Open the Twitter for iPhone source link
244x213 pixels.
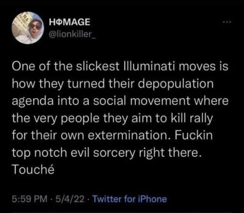[x=129, y=199]
